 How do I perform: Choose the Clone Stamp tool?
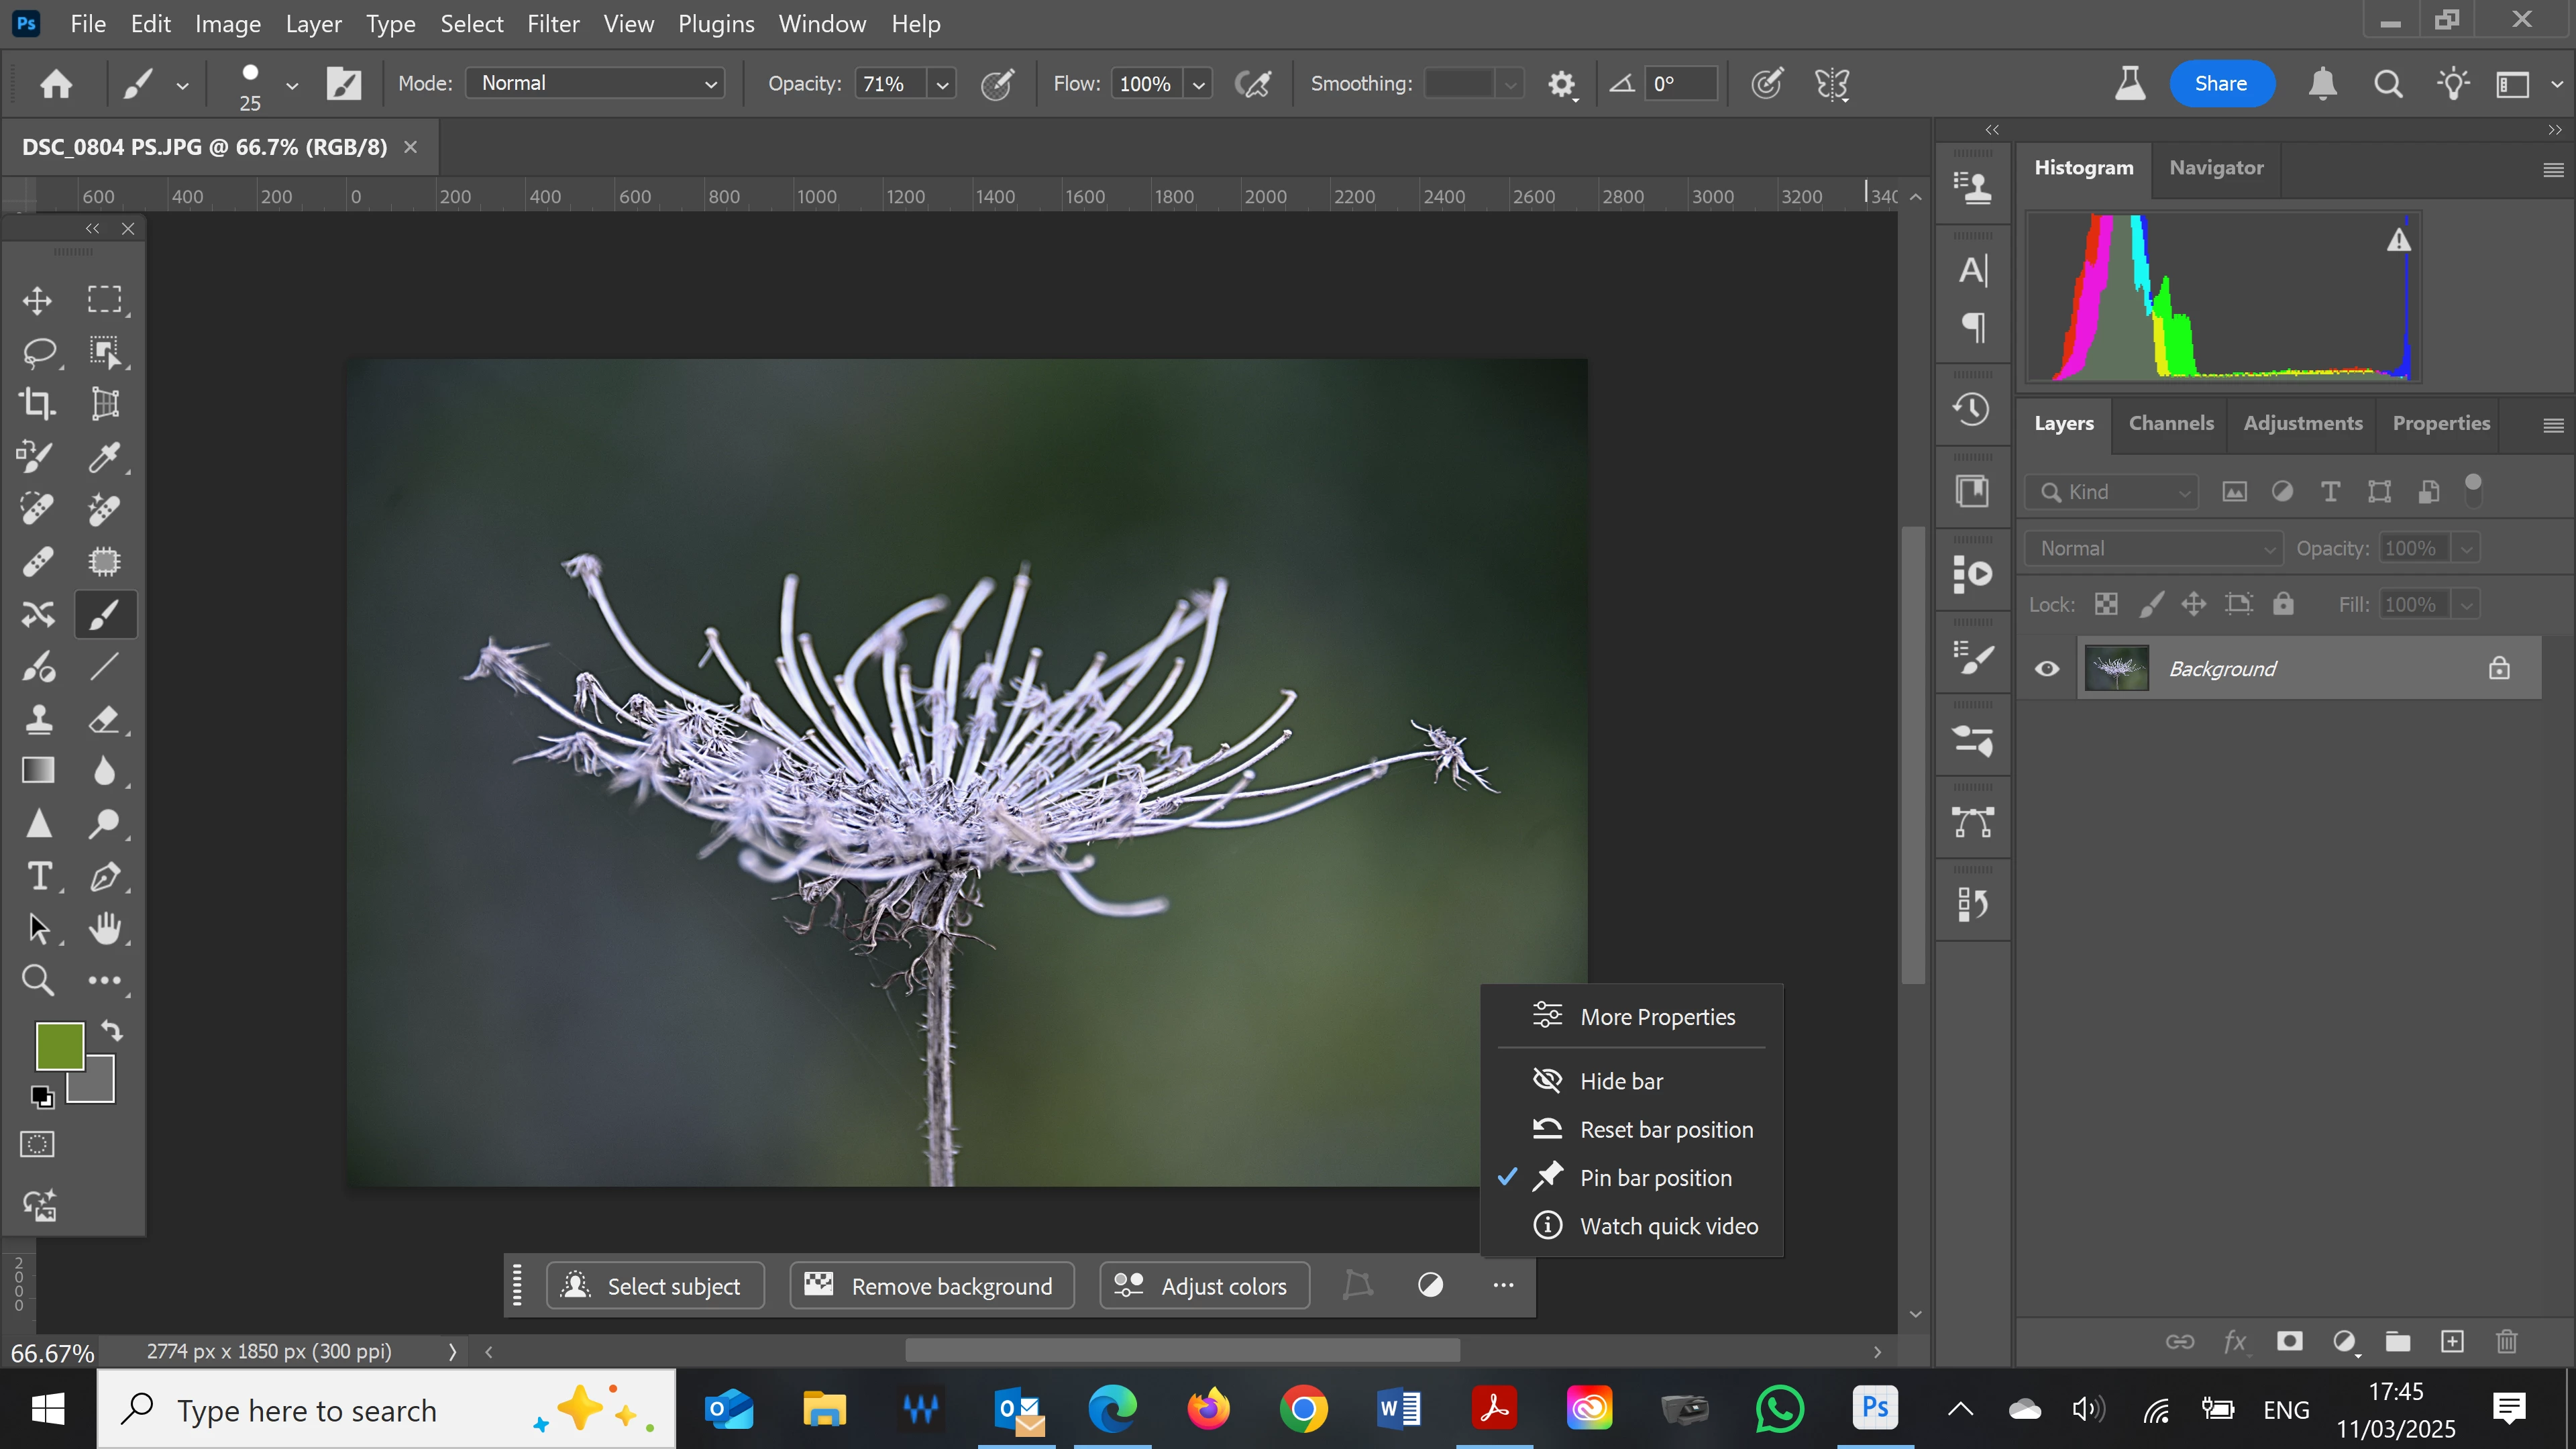38,719
